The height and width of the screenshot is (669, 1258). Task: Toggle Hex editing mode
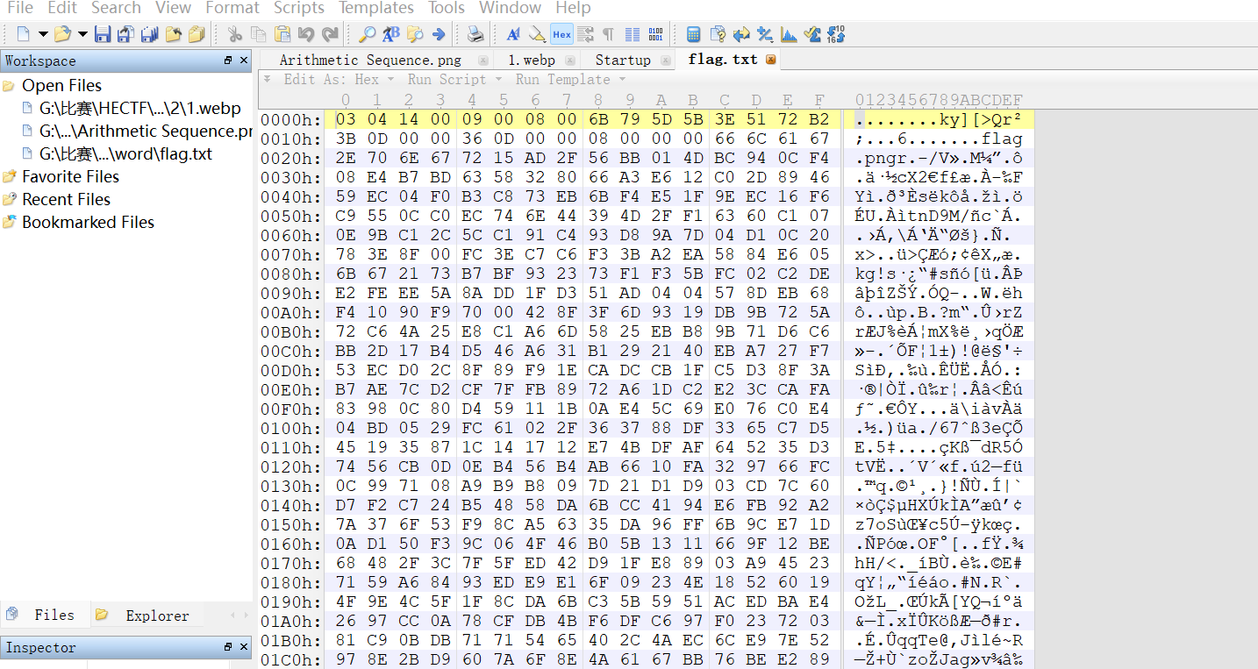point(561,33)
